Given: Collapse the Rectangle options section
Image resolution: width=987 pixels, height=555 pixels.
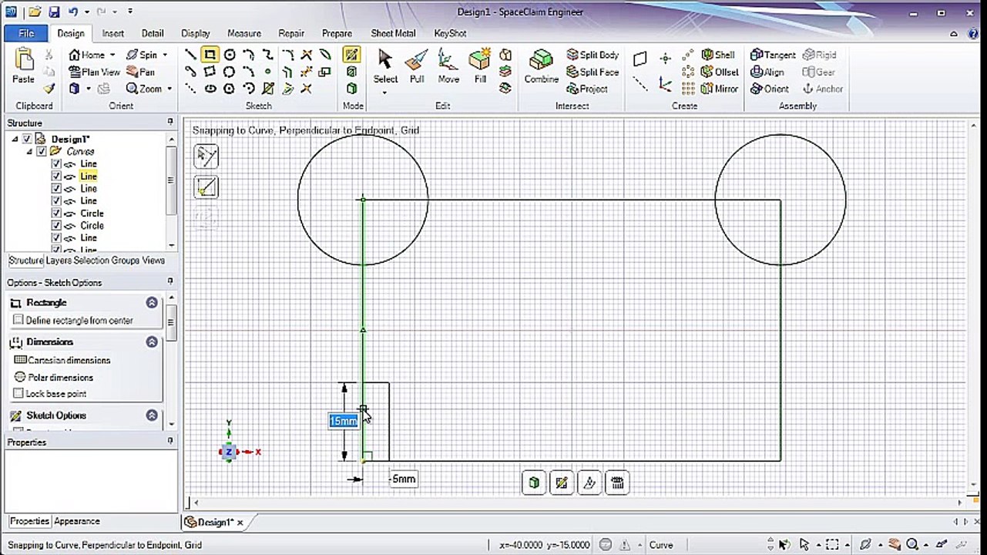Looking at the screenshot, I should (152, 303).
